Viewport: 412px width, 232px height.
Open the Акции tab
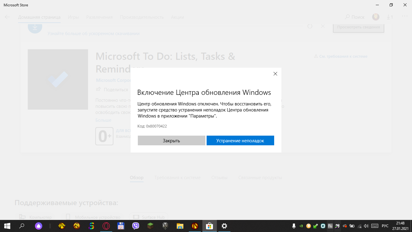click(177, 17)
